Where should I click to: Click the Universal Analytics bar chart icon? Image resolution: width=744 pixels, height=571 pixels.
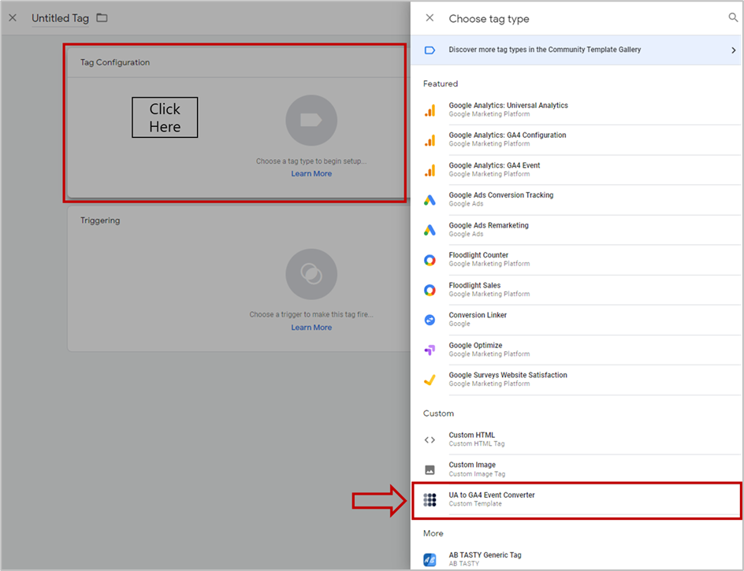430,110
